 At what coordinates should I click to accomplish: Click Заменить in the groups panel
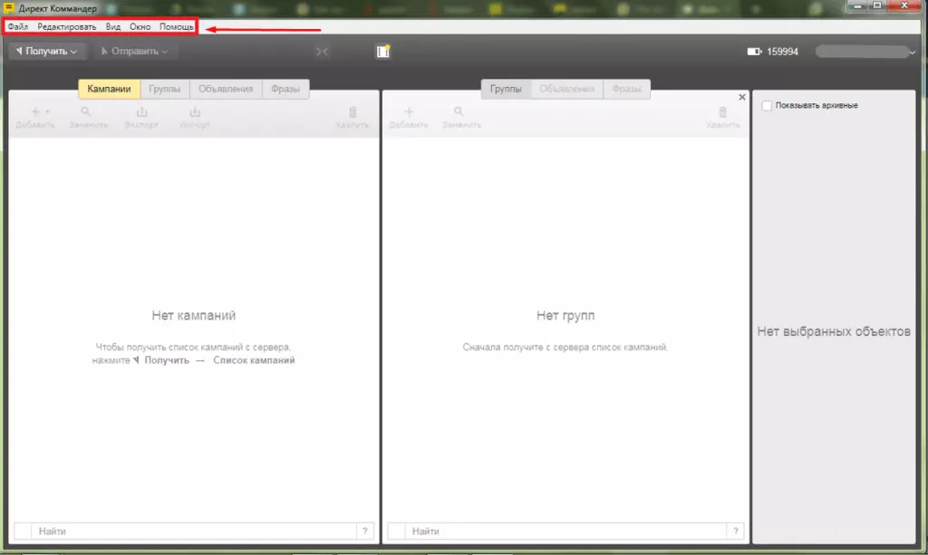(x=461, y=118)
